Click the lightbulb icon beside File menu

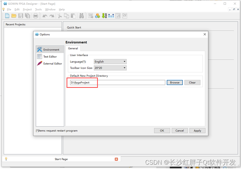point(4,9)
